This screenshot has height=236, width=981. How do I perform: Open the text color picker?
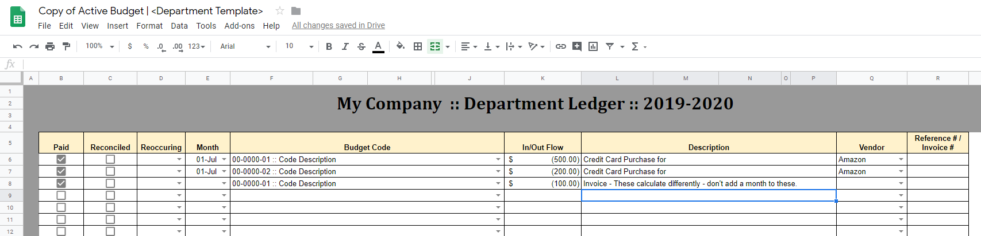point(378,46)
